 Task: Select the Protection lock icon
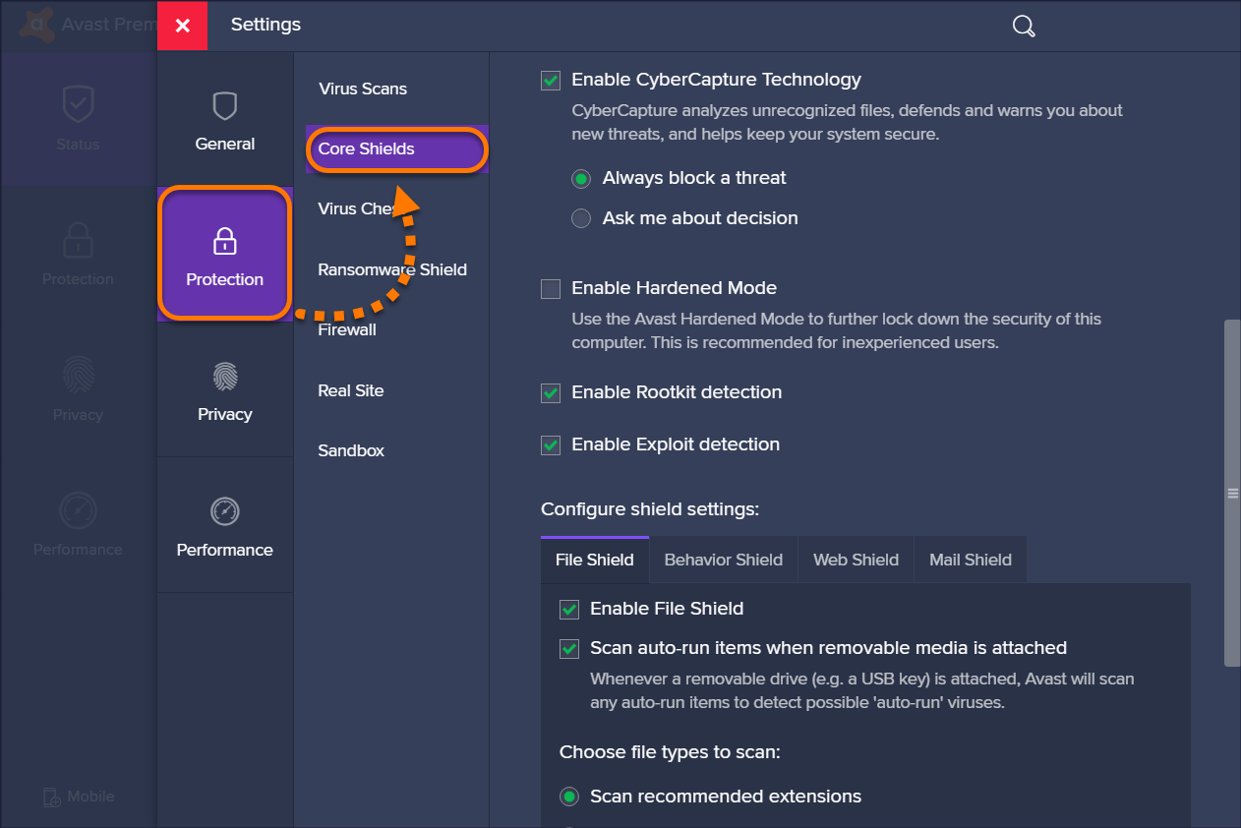(x=225, y=241)
